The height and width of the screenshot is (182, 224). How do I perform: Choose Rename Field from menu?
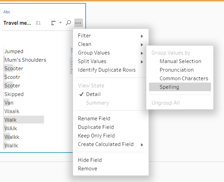click(x=94, y=119)
